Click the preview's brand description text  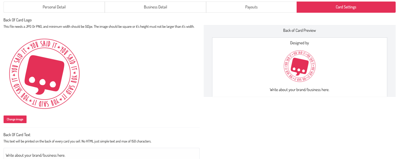(300, 90)
